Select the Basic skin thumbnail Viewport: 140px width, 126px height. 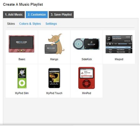(x=21, y=44)
